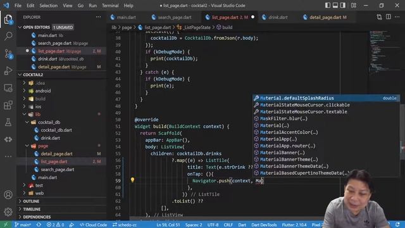
Task: Open editor More Actions ellipsis
Action: pyautogui.click(x=397, y=17)
